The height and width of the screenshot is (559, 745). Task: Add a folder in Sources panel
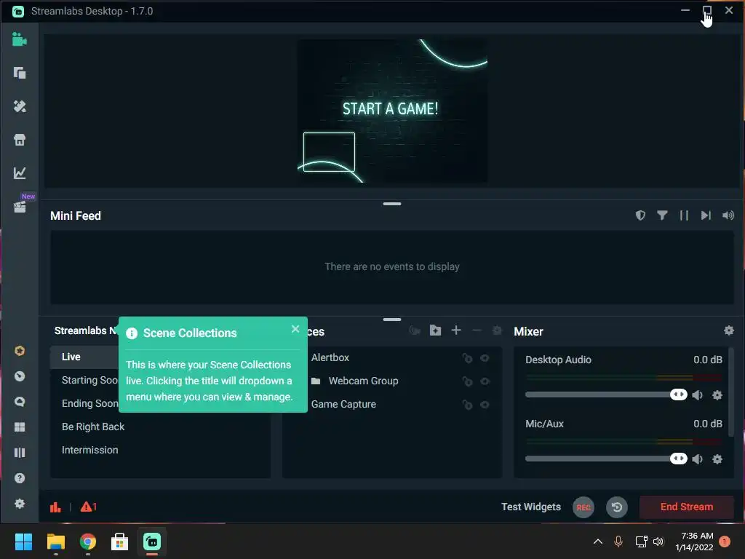coord(435,330)
